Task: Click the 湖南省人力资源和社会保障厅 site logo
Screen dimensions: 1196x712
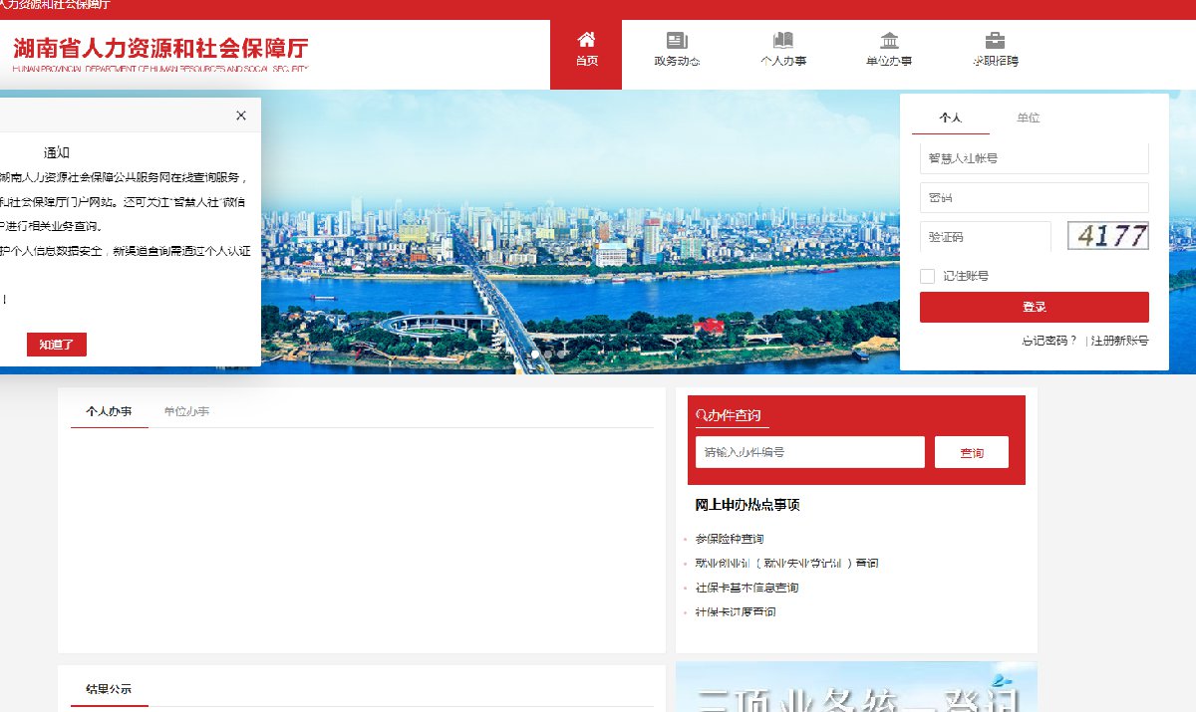Action: point(161,54)
